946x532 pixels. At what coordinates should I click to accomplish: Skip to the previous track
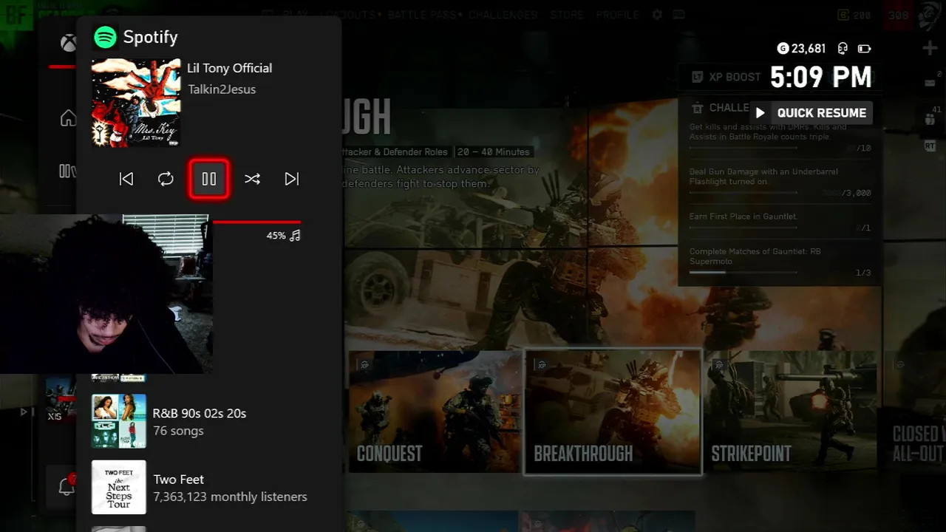click(126, 179)
